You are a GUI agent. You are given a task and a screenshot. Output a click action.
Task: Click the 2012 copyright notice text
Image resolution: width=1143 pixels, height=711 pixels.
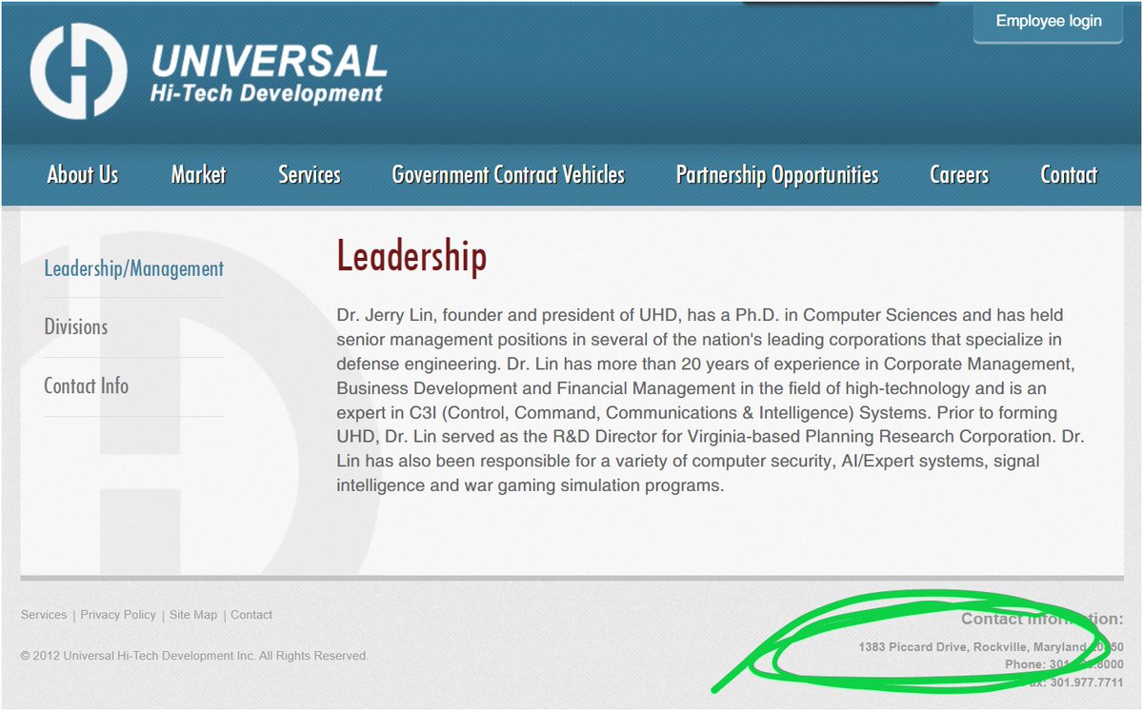(194, 656)
